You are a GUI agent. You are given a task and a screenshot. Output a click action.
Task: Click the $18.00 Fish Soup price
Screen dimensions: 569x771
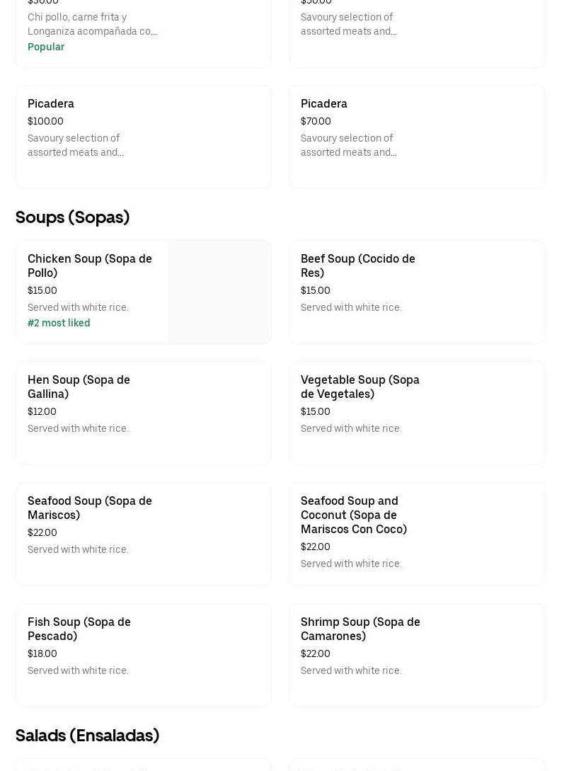(x=42, y=653)
